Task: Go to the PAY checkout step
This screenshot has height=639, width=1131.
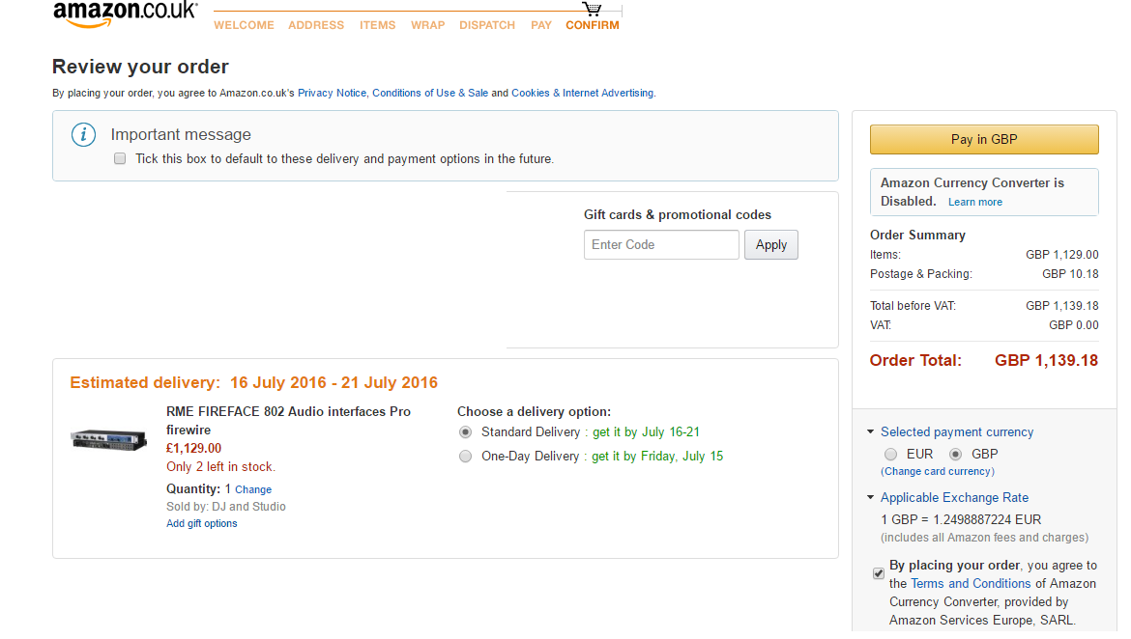Action: (541, 25)
